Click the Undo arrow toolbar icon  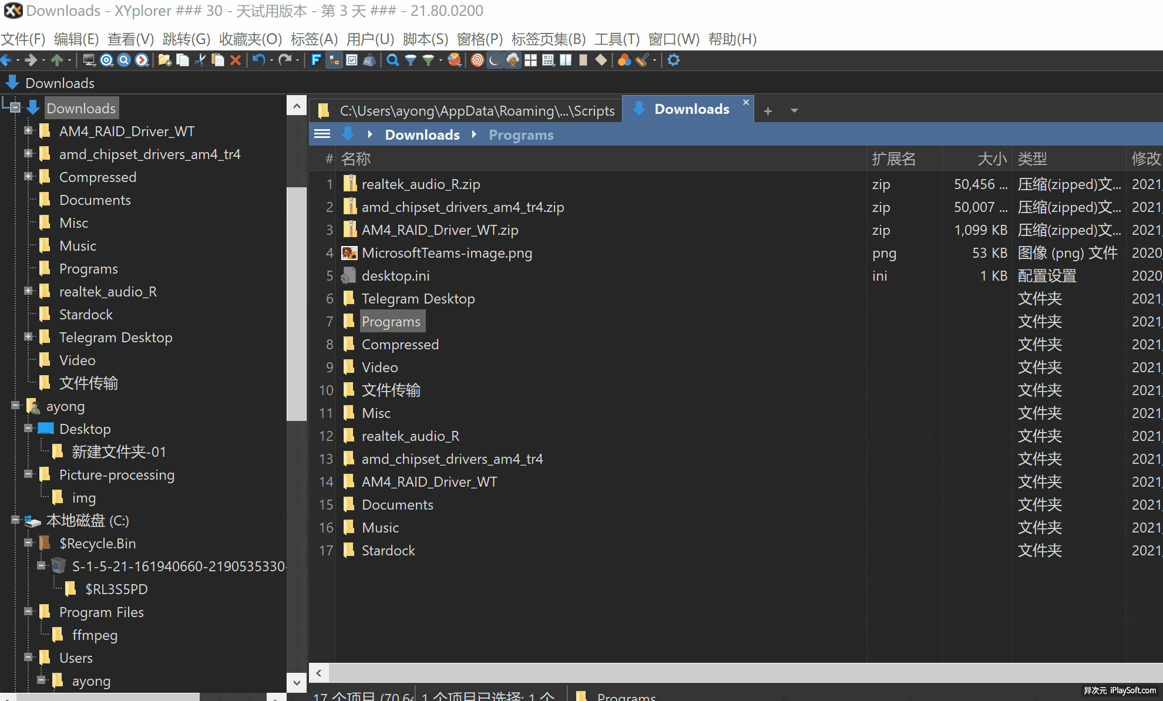coord(258,60)
